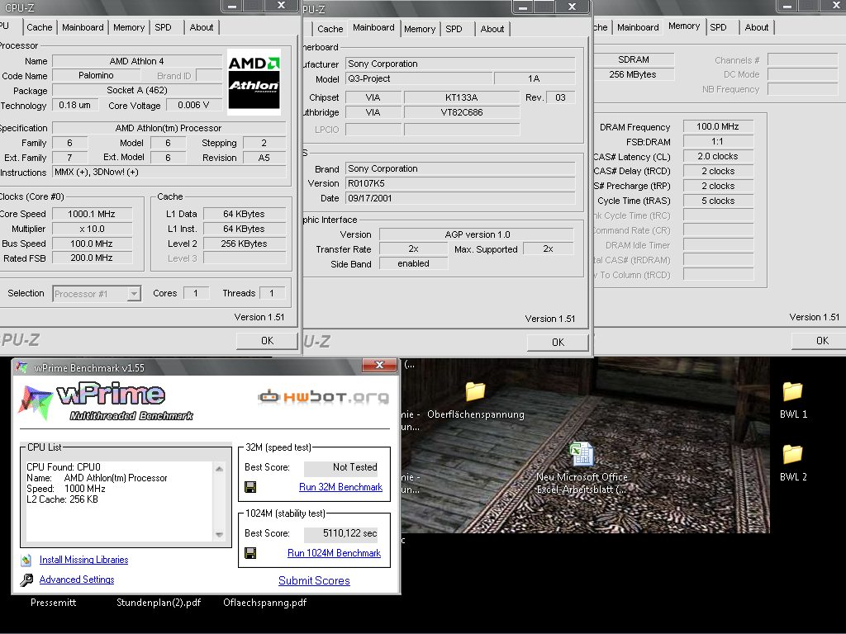Click the DRAM Frequency 100.0 MHz field

point(718,126)
